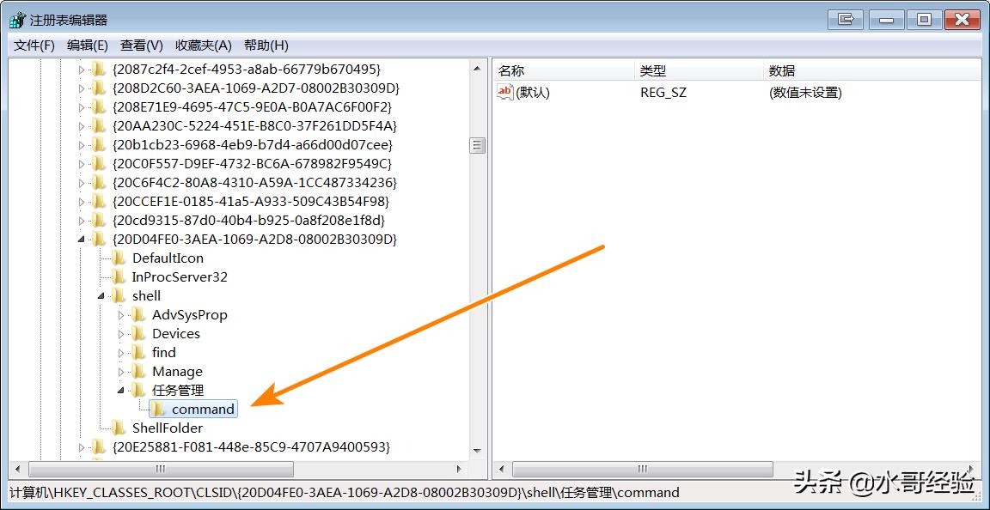
Task: Click the InProcServer32 folder icon
Action: pos(118,276)
